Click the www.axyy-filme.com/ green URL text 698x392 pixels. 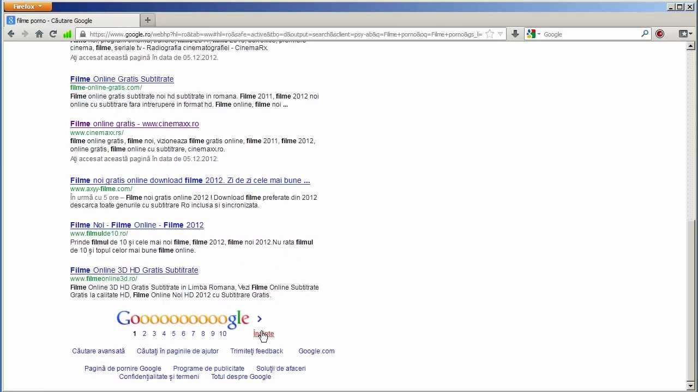point(101,189)
